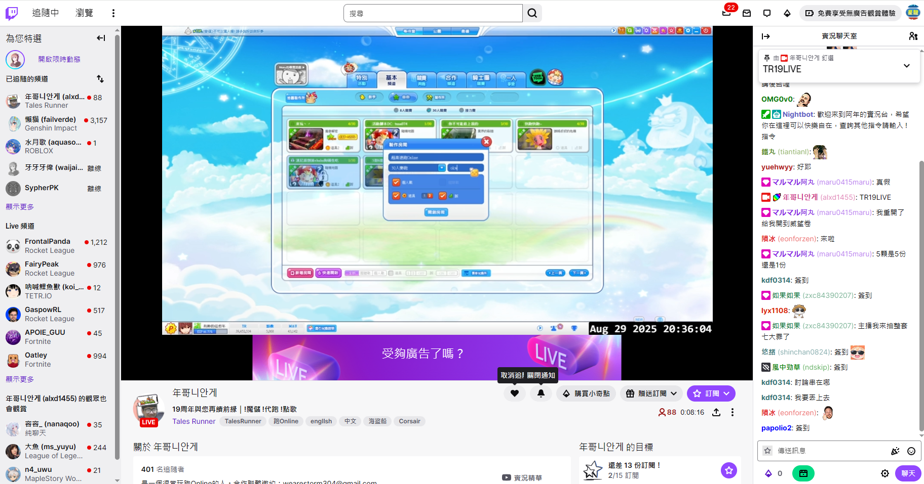The width and height of the screenshot is (924, 484).
Task: Toggle the heart unfollow button
Action: 514,393
